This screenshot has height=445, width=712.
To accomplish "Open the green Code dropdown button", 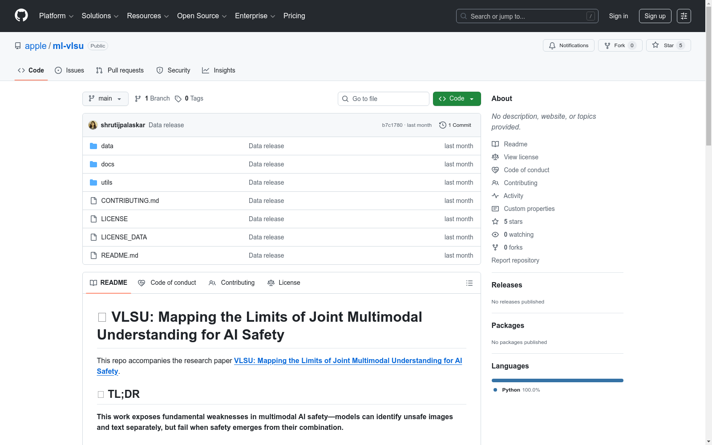I will pos(457,99).
